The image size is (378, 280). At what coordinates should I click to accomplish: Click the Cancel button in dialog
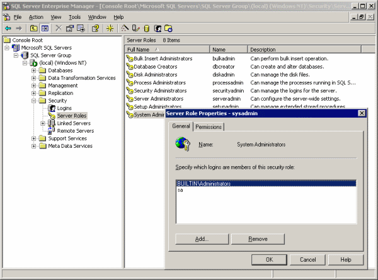point(307,260)
